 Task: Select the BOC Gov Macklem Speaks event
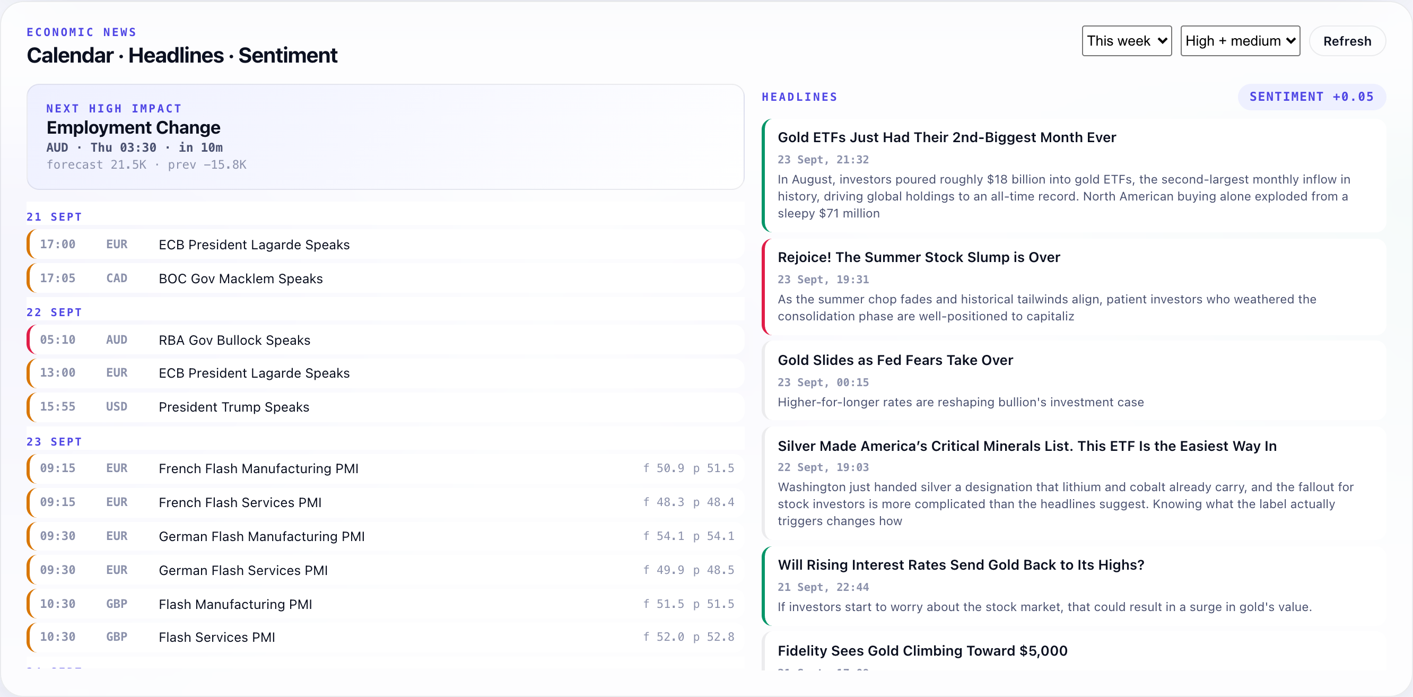(x=385, y=278)
